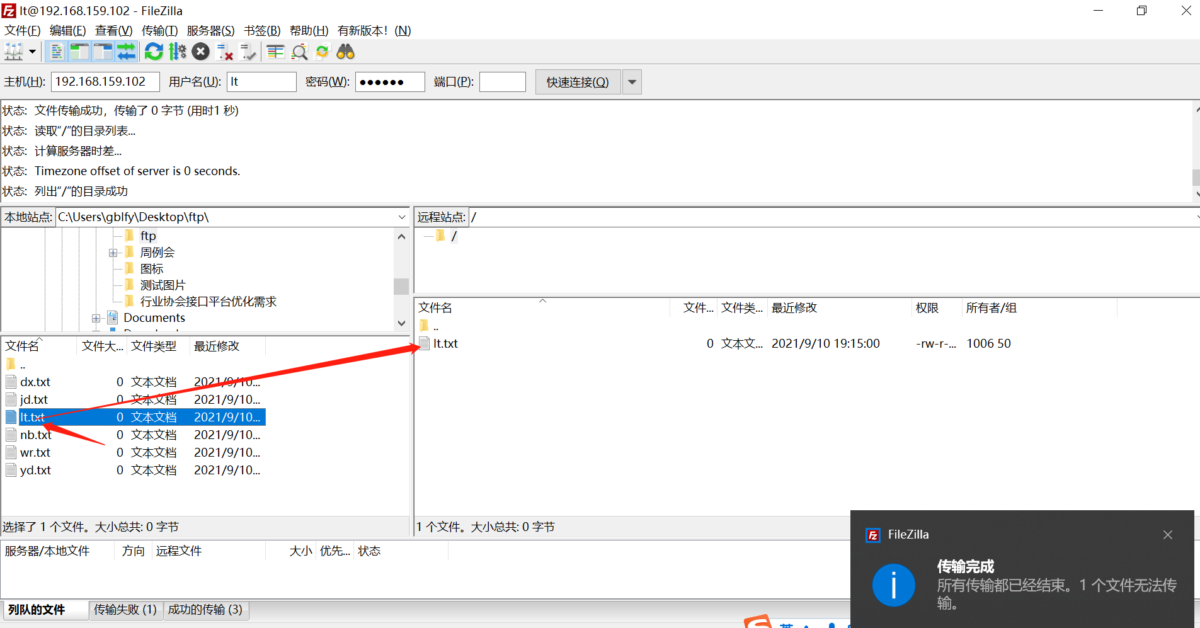Screen dimensions: 1200x628
Task: Close the FileZilla transfer notification
Action: pos(1168,535)
